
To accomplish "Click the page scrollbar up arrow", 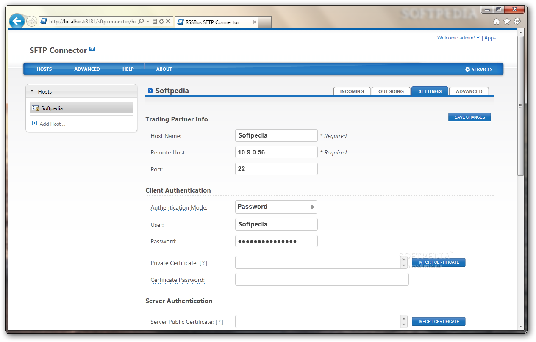I will click(x=521, y=33).
